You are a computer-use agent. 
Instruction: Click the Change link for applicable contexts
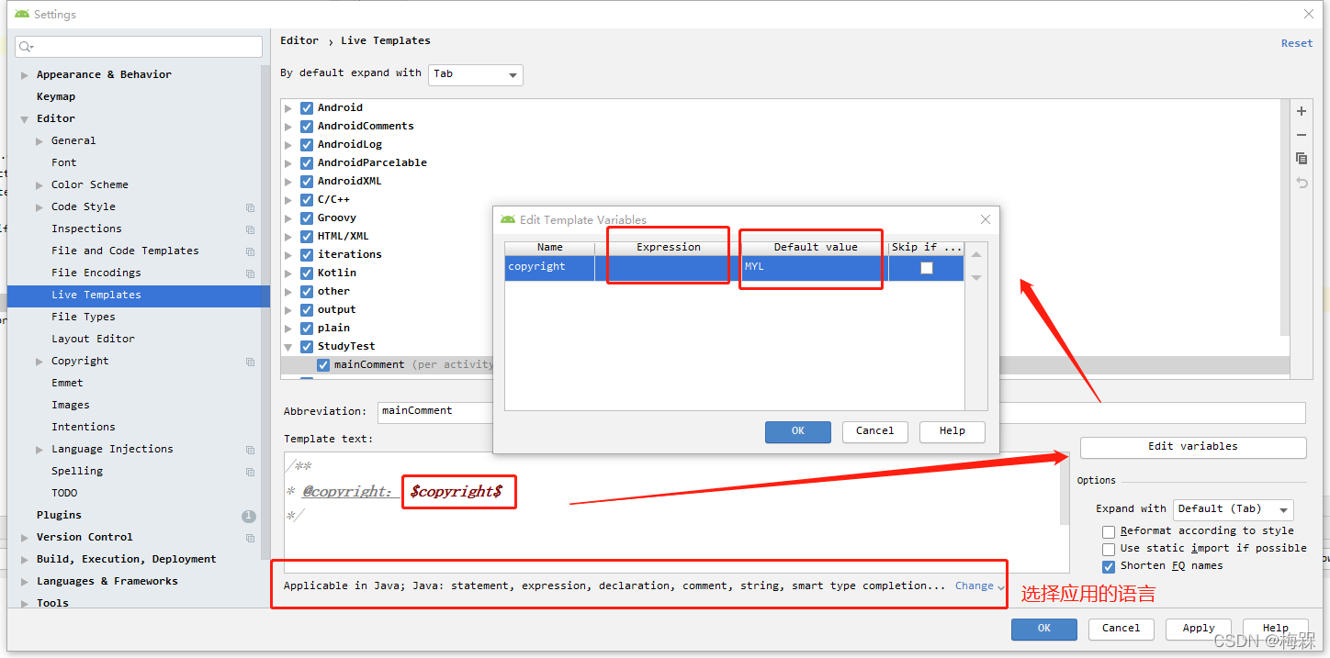(974, 586)
